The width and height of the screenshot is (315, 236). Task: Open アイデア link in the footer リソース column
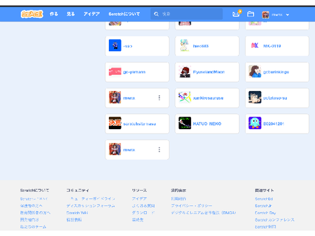tap(139, 199)
